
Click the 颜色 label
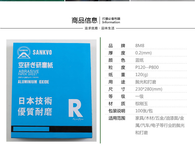pos(117,60)
